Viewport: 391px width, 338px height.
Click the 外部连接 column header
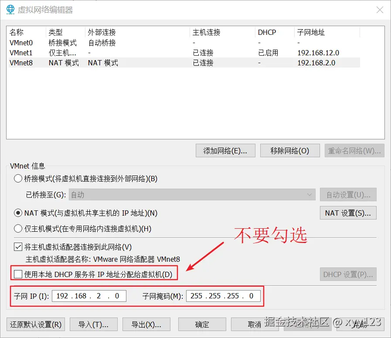click(137, 32)
